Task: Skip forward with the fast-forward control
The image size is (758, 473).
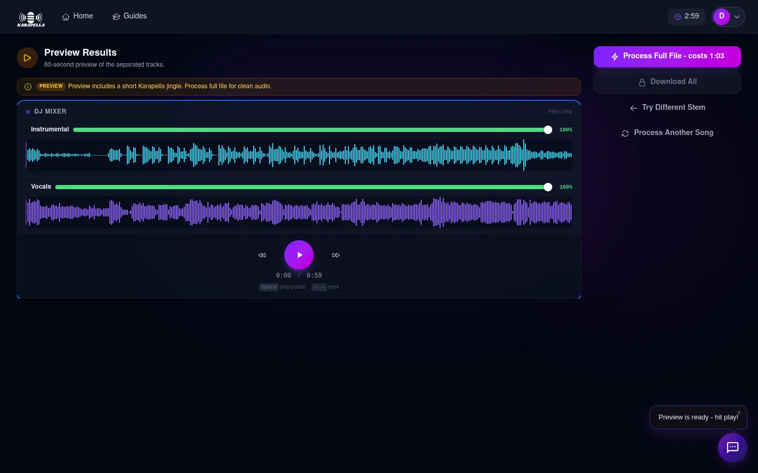Action: point(336,255)
